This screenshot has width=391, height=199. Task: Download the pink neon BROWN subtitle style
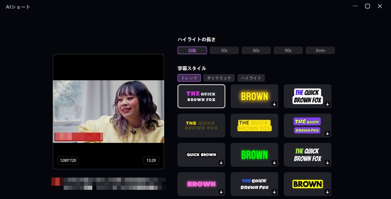click(x=221, y=192)
